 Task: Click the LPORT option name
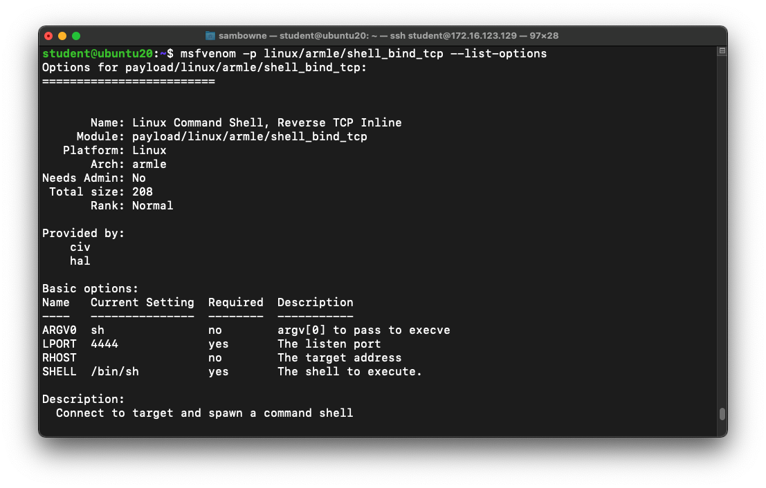click(60, 344)
